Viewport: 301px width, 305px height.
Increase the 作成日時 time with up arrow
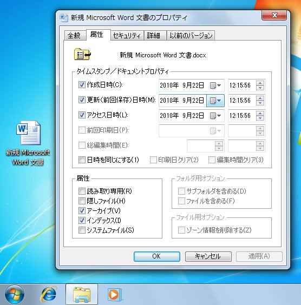pos(260,83)
